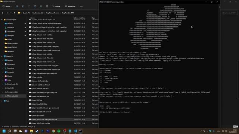Select Download under Accesso rapido

[11, 28]
